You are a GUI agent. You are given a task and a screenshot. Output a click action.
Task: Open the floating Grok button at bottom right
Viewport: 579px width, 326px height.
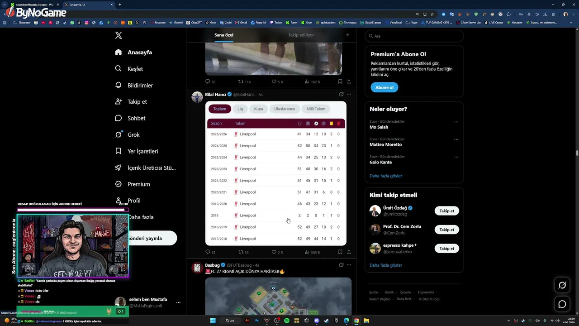point(562,285)
